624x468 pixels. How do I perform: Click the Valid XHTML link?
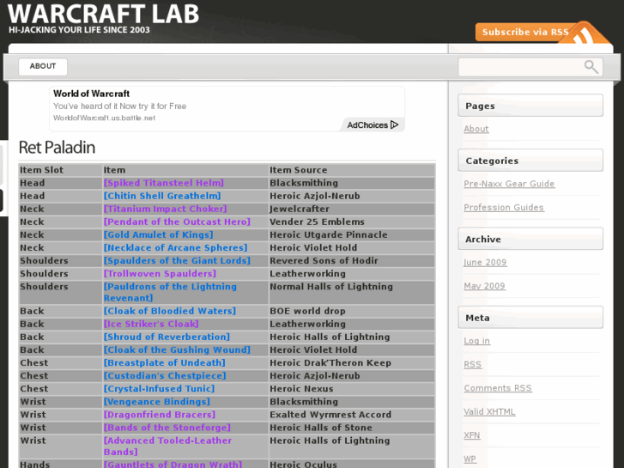point(489,412)
